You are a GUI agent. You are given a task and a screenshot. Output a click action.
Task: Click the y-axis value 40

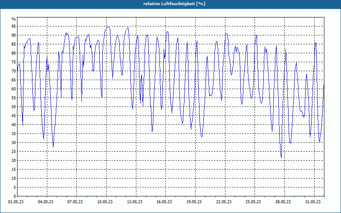pyautogui.click(x=14, y=124)
